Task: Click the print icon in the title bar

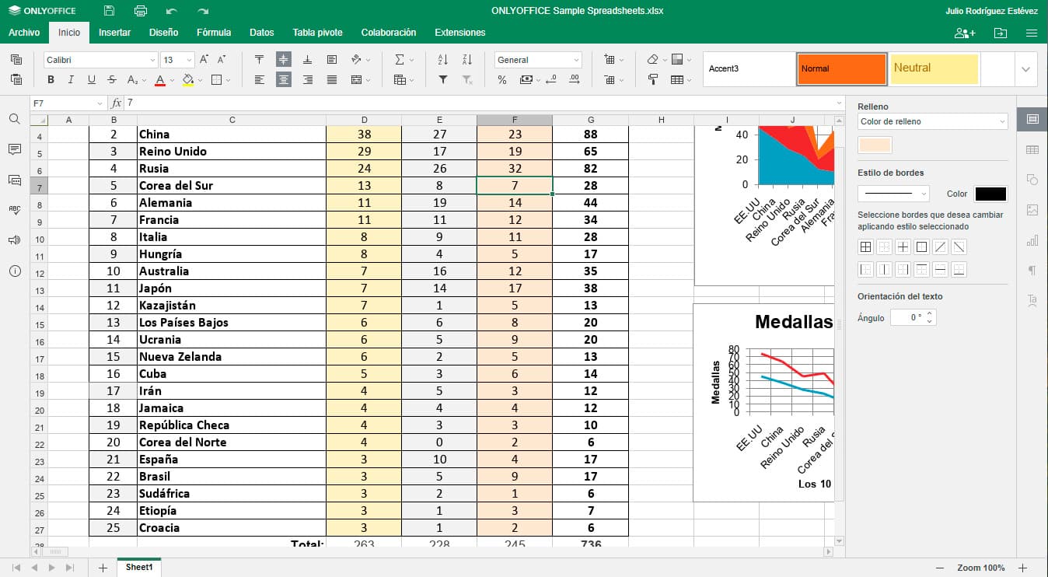Action: point(141,11)
